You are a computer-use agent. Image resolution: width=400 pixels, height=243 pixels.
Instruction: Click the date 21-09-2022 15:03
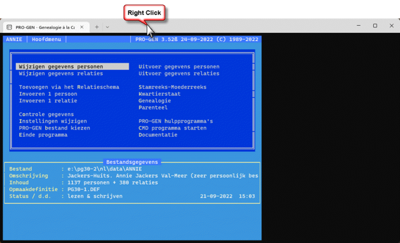coord(227,197)
